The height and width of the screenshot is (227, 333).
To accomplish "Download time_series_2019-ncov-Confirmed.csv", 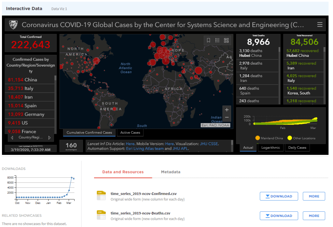I will click(x=278, y=196).
